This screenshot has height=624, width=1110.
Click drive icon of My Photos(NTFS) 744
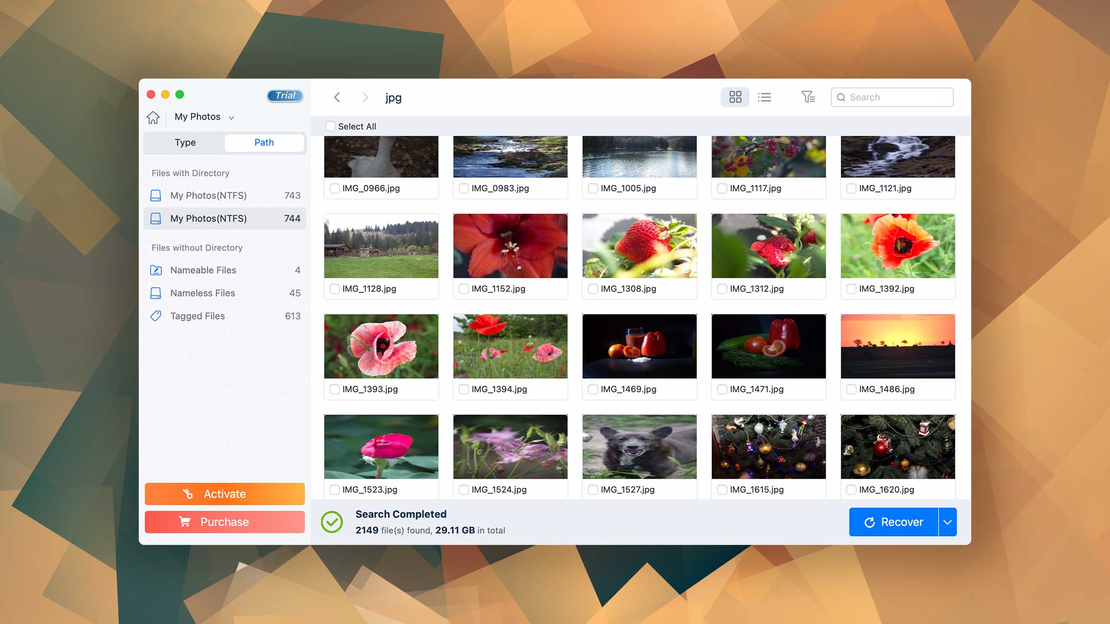(x=156, y=219)
